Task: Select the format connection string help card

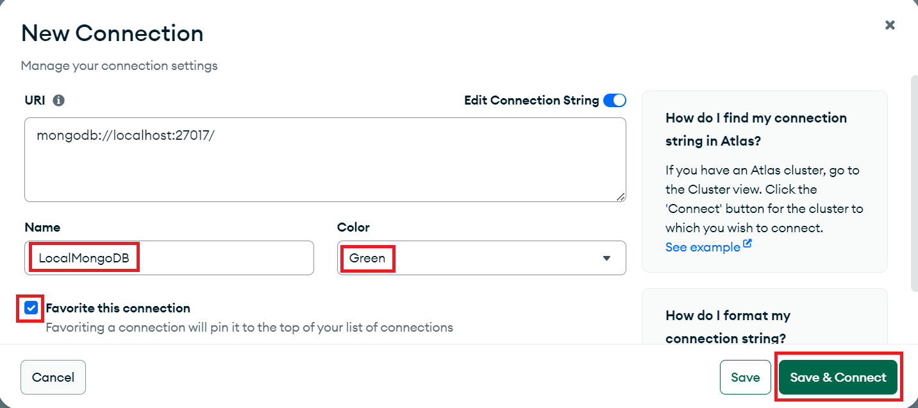Action: coord(765,316)
